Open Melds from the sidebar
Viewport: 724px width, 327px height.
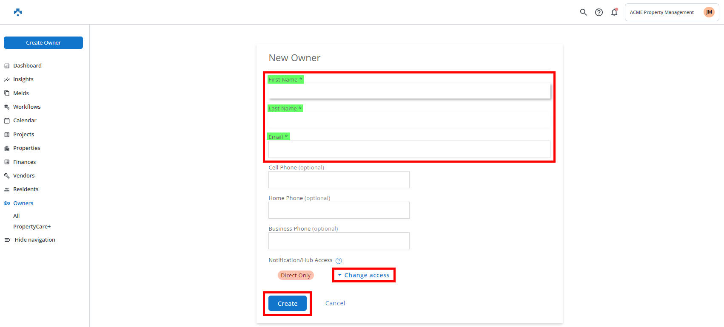pyautogui.click(x=21, y=93)
